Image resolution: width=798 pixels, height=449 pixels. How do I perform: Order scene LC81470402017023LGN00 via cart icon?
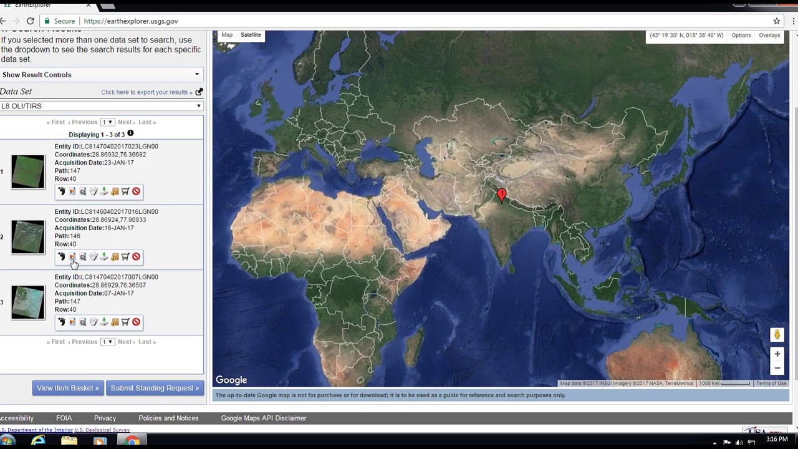(125, 191)
